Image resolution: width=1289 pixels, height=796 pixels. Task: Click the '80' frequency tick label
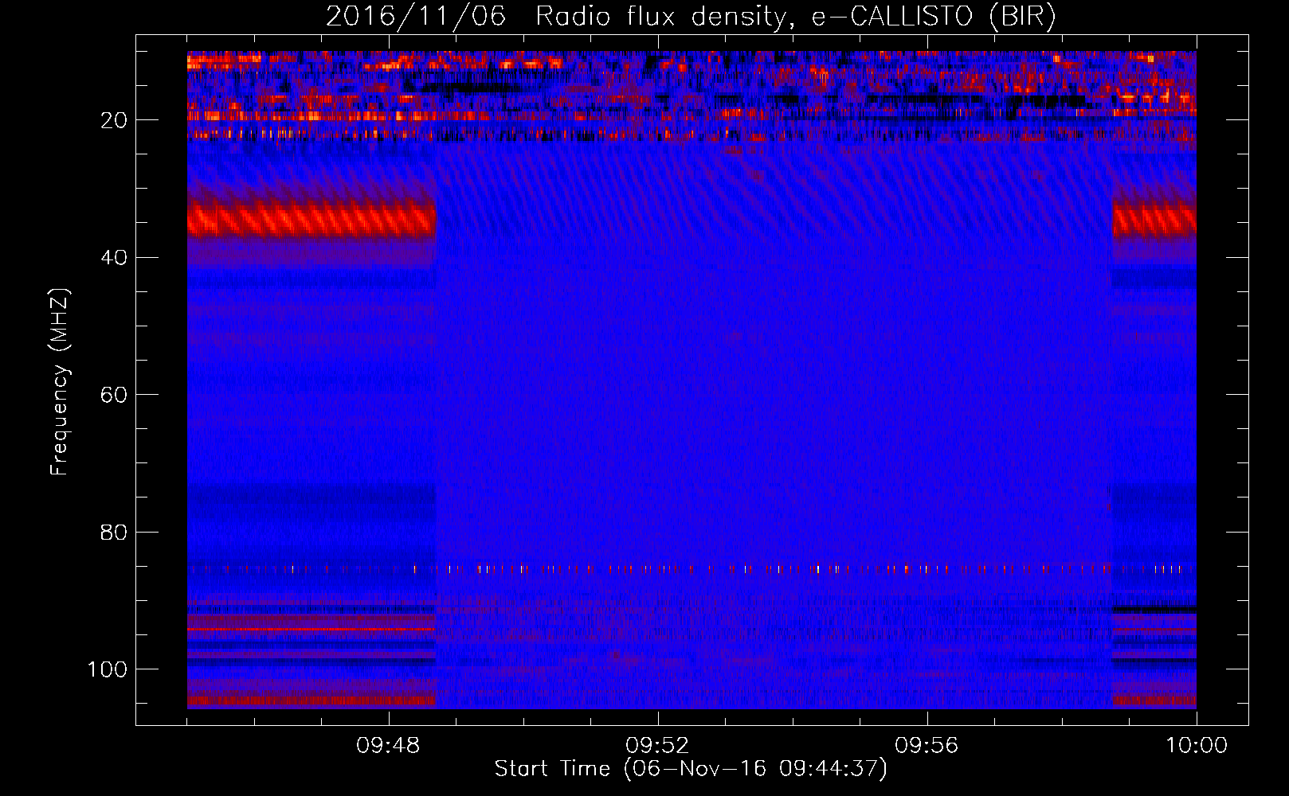click(114, 532)
